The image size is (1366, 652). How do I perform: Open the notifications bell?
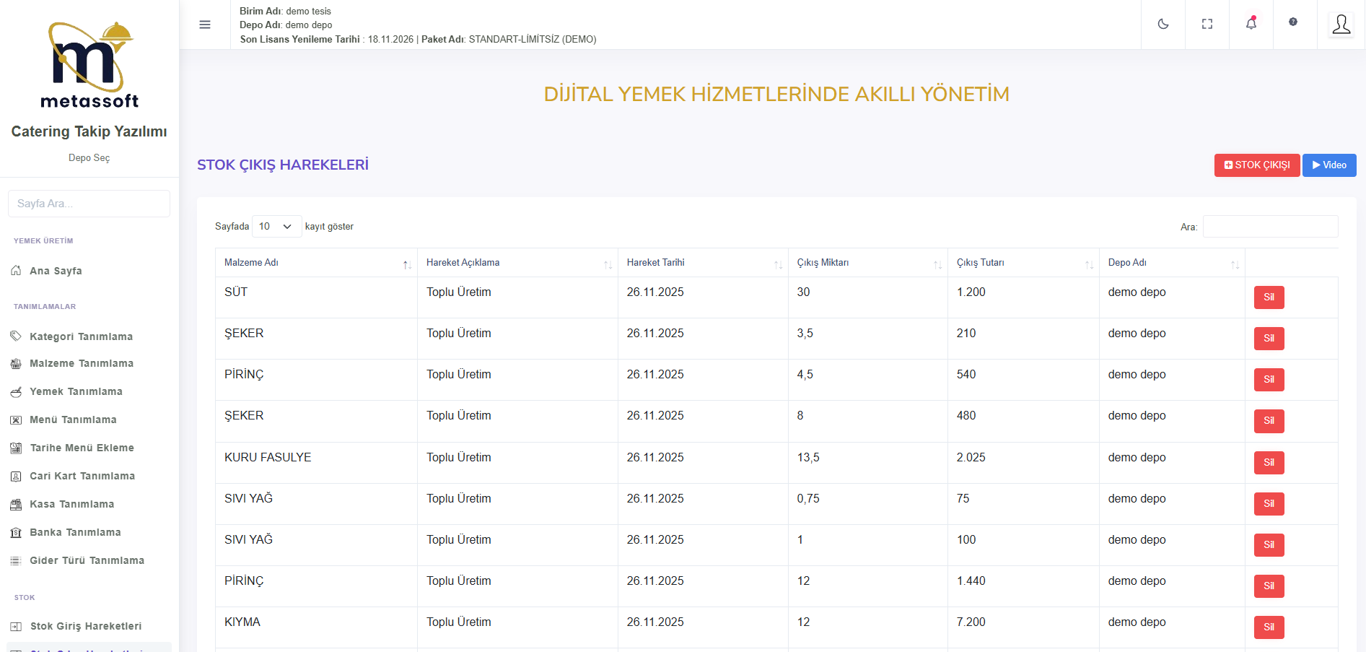(x=1251, y=24)
